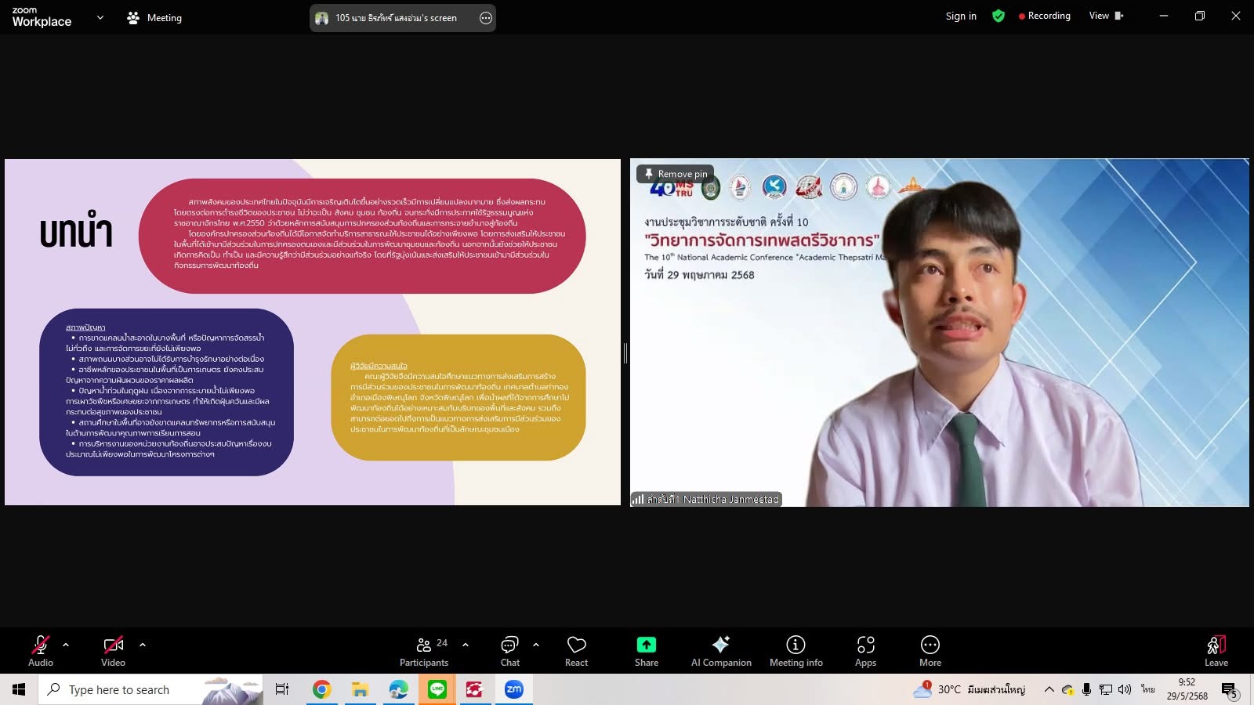Click the Windows taskbar search box
Viewport: 1254px width, 705px height.
[119, 689]
